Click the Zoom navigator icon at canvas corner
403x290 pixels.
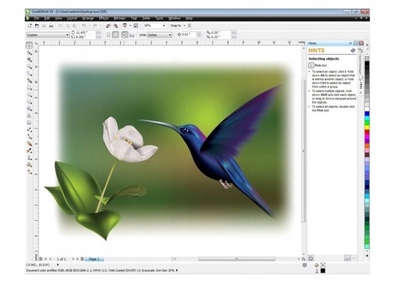[304, 259]
